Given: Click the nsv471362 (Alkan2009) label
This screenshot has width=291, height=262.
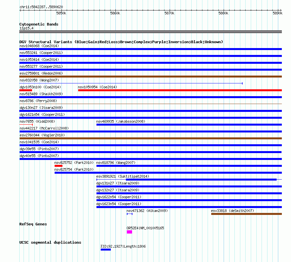Looking at the screenshot, I should click(147, 211).
